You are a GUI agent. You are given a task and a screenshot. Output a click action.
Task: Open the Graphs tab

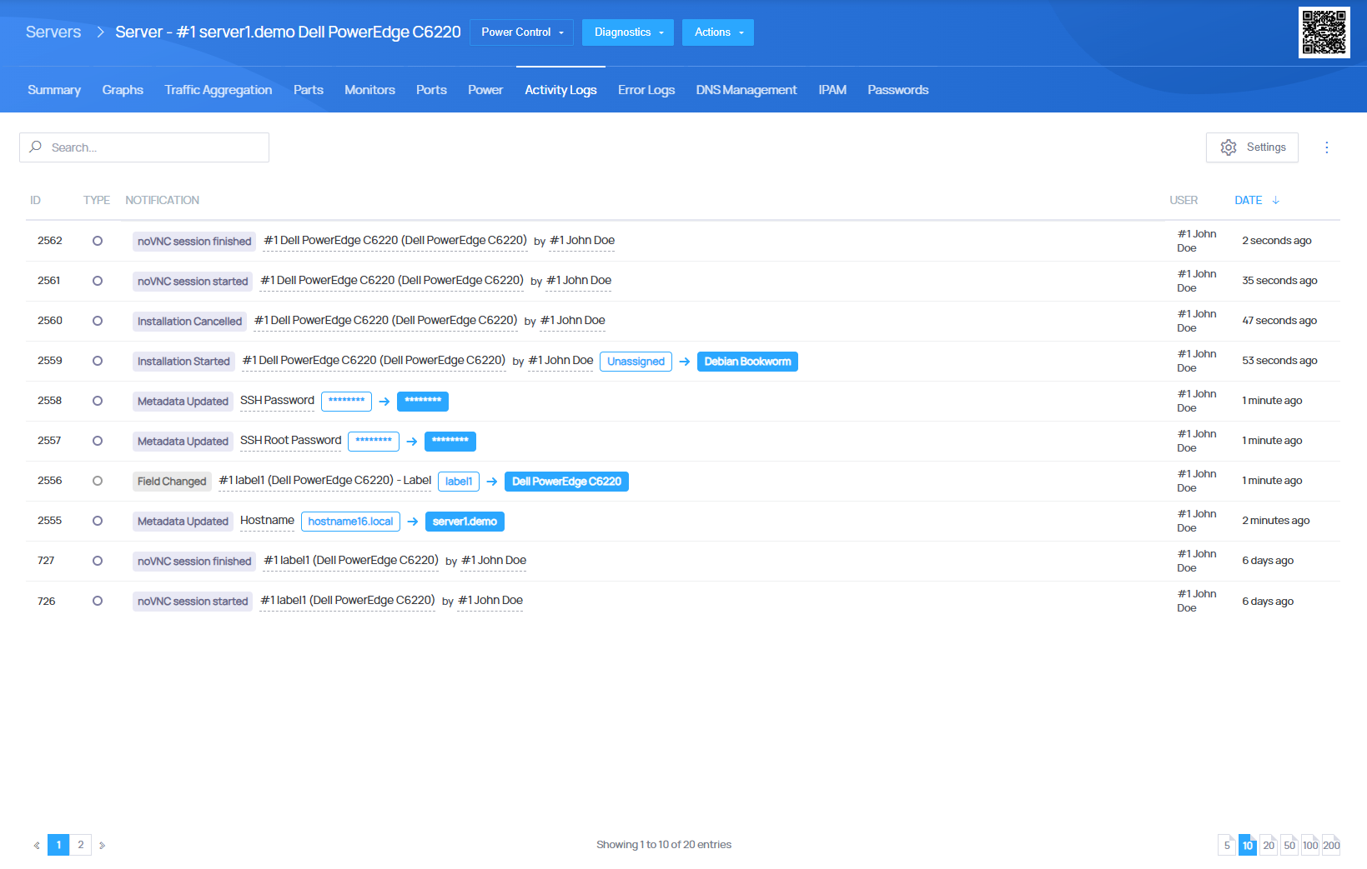click(123, 90)
